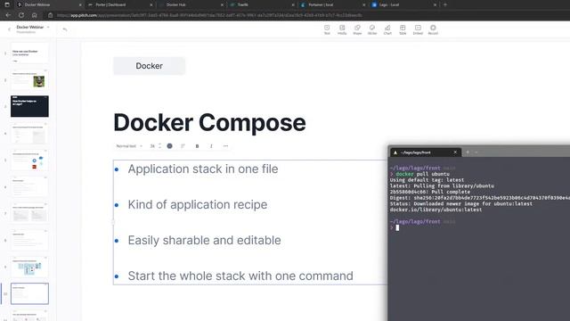Click 'Application stack in one file' bullet
Screen dimensions: 570x321
tap(203, 169)
